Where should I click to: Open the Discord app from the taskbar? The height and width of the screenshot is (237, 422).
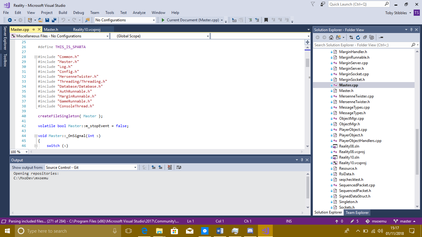[250, 231]
